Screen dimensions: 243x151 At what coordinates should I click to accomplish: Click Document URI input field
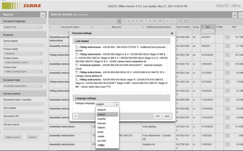pyautogui.click(x=23, y=120)
